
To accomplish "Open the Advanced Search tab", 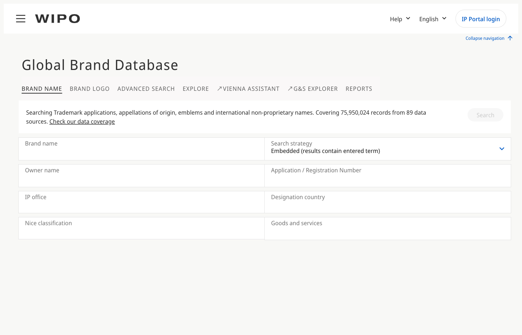I will [x=146, y=89].
